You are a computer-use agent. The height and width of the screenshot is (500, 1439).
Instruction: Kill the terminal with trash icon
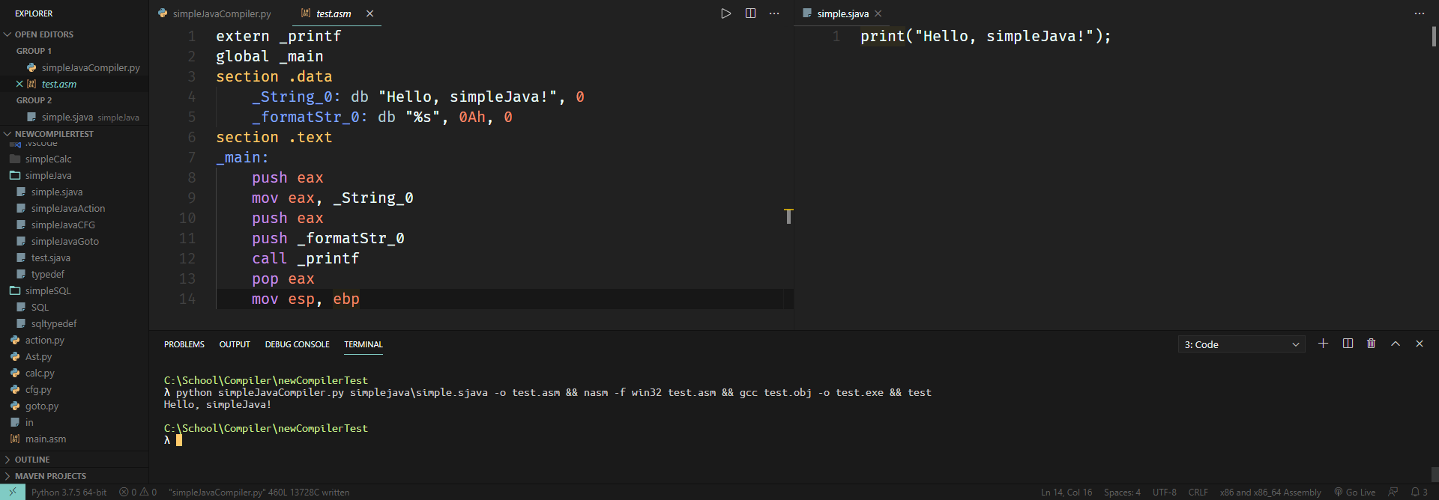1372,344
